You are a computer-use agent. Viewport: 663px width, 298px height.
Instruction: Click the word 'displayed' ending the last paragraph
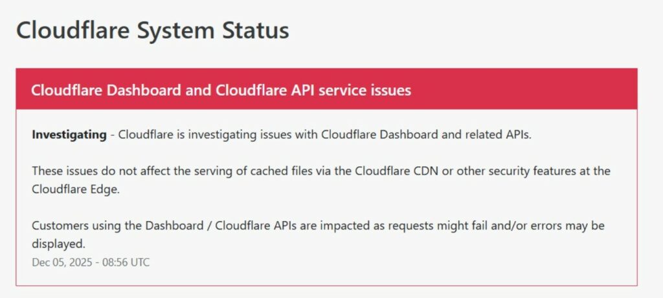[57, 244]
